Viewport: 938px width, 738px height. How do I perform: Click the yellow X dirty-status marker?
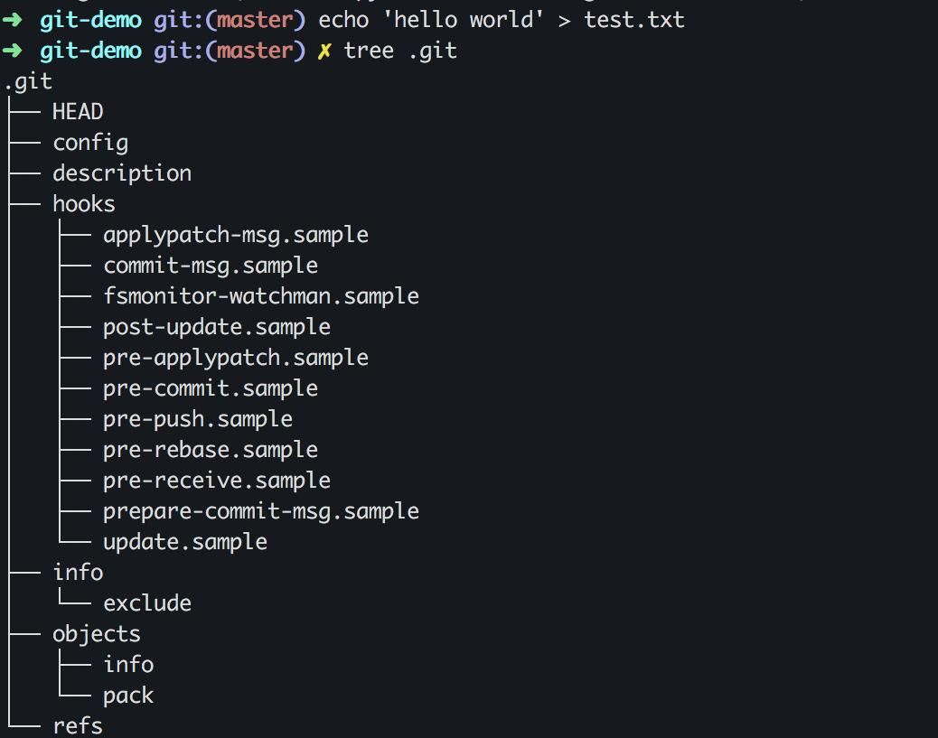324,51
